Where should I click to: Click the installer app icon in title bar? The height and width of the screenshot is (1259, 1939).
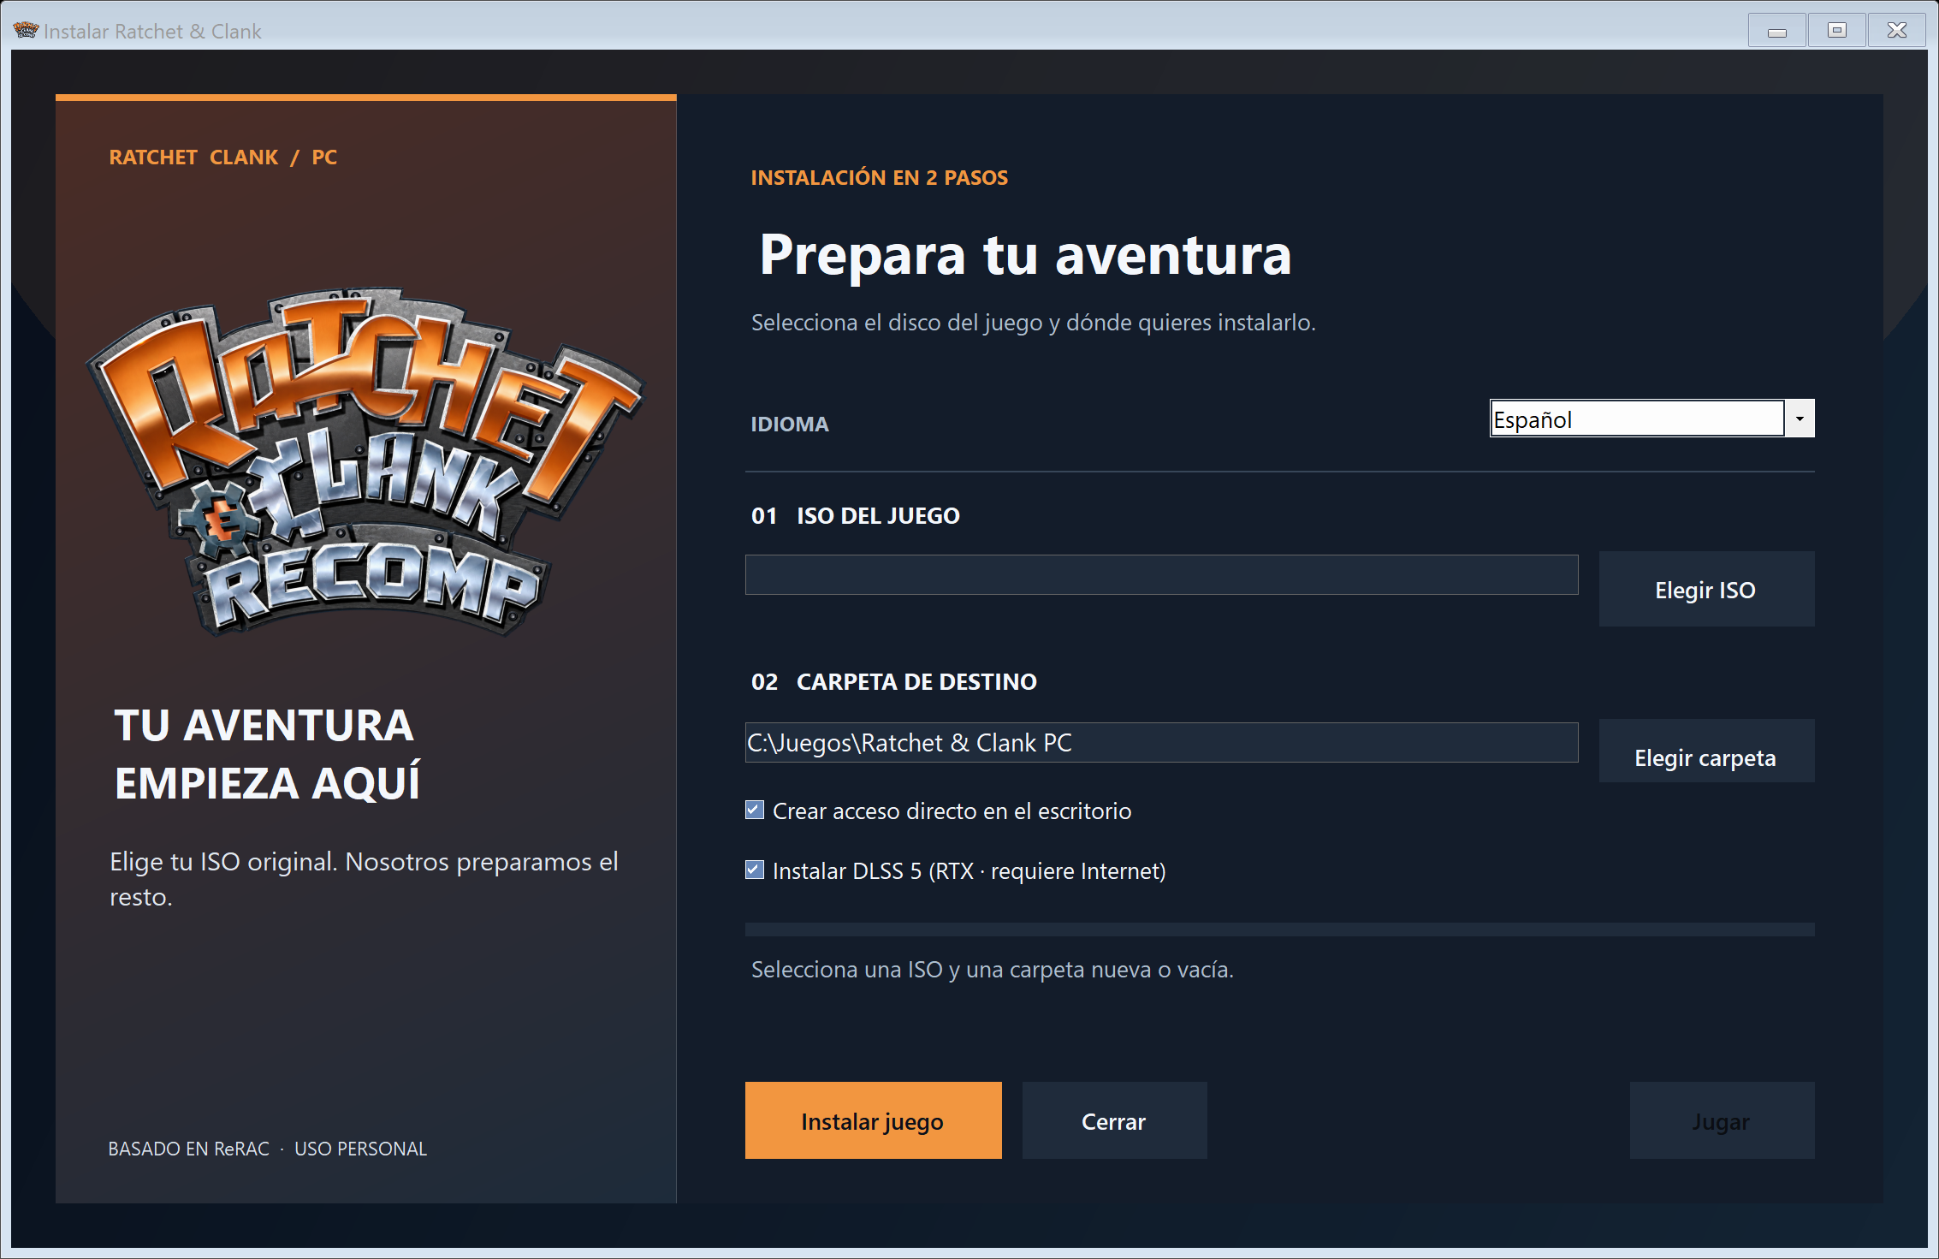[26, 31]
